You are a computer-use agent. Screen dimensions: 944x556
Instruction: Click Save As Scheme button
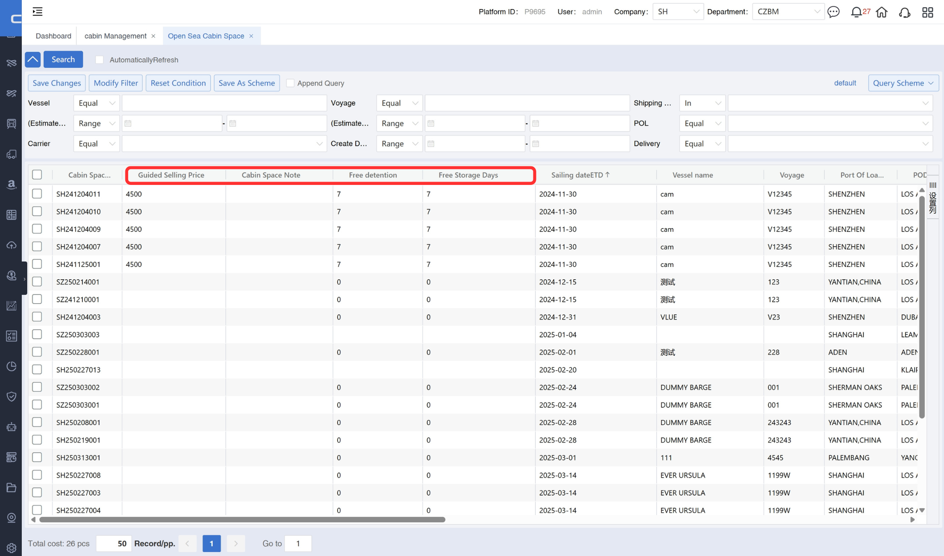pyautogui.click(x=247, y=83)
